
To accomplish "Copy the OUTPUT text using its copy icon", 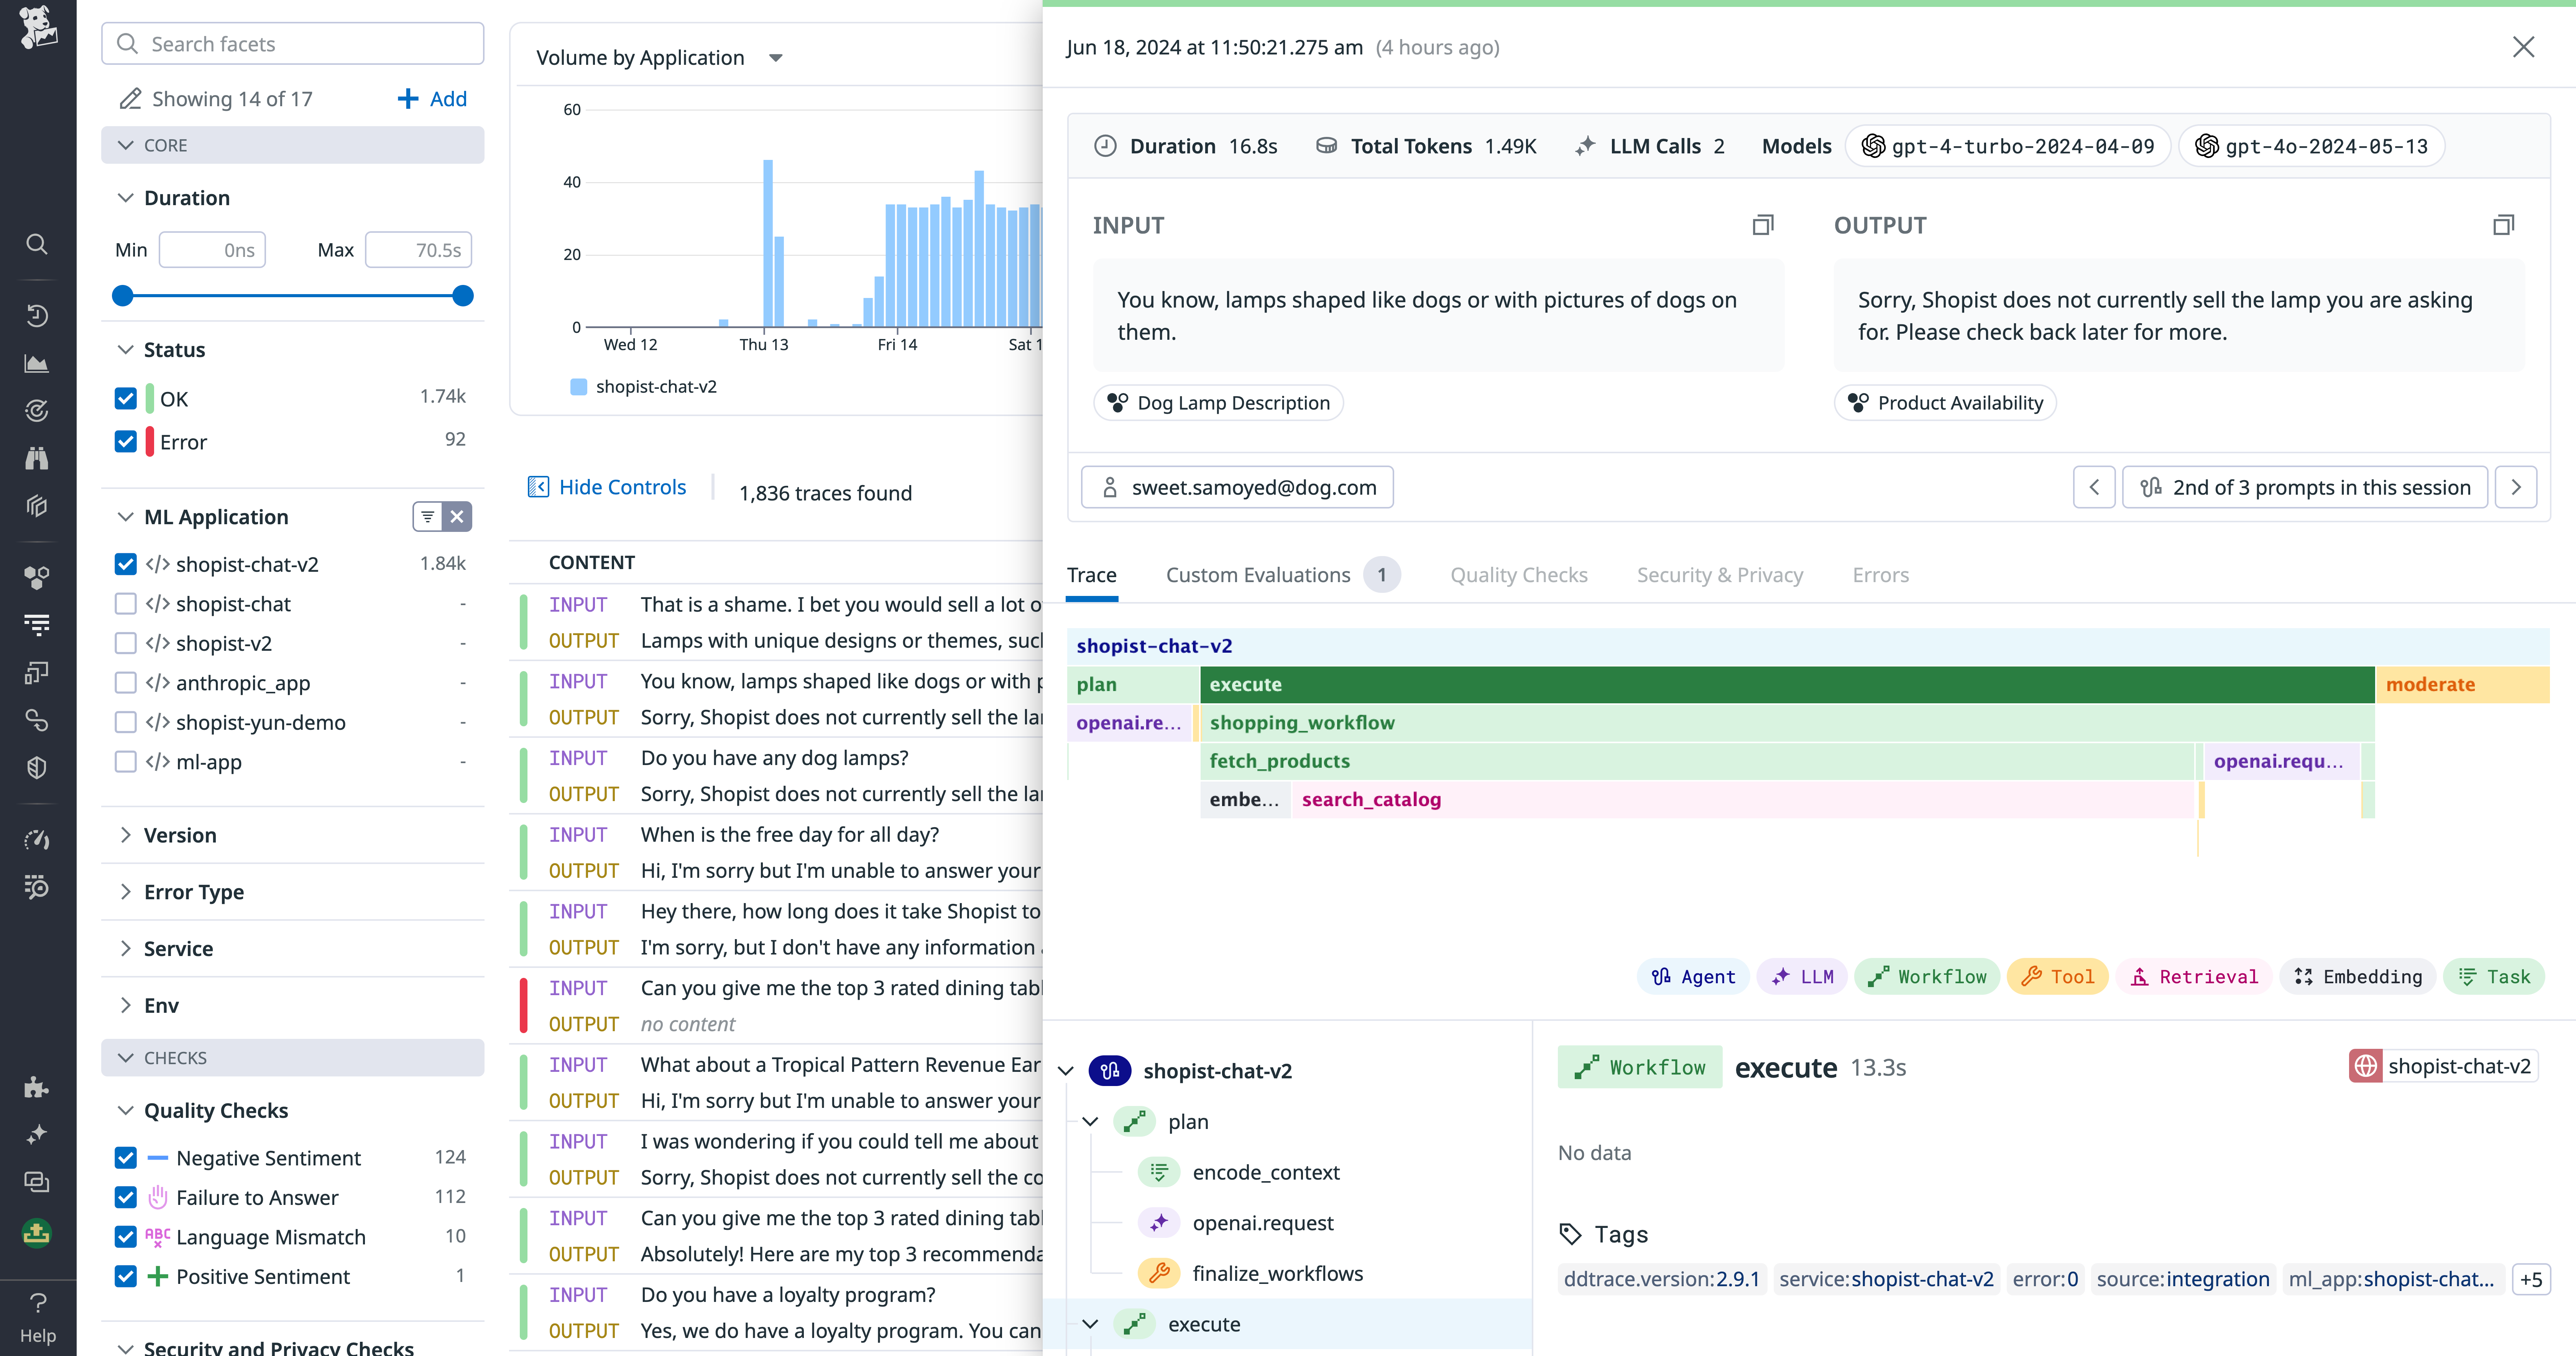I will pos(2504,224).
